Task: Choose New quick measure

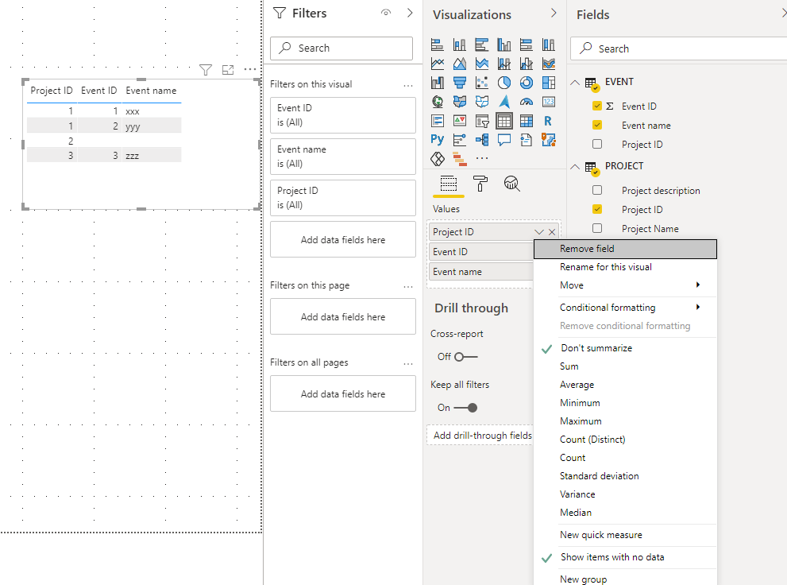Action: tap(625, 535)
